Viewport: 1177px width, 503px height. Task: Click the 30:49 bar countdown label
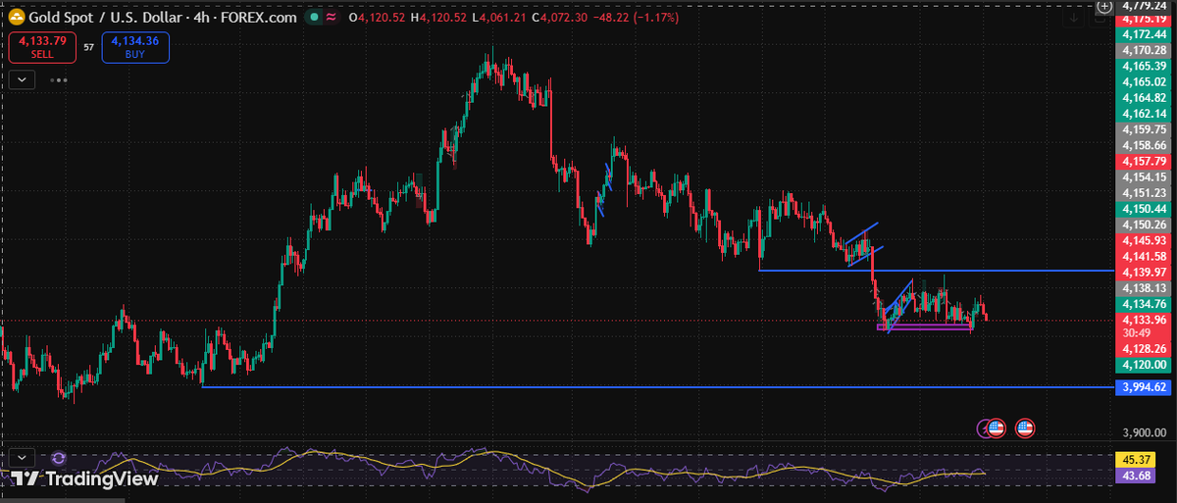pyautogui.click(x=1138, y=333)
